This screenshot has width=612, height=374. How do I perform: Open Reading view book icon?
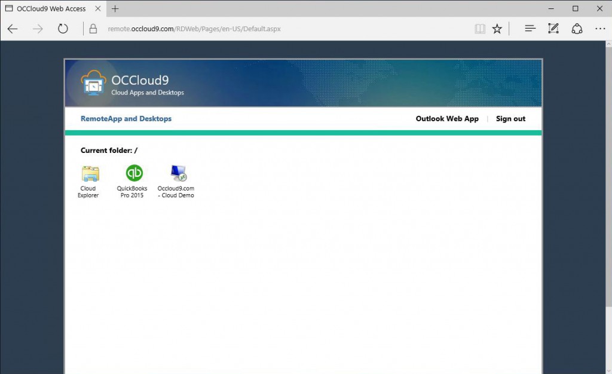[480, 29]
